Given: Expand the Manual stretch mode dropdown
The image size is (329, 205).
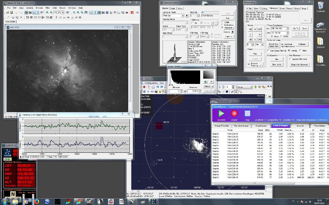Looking at the screenshot, I should pos(212,86).
